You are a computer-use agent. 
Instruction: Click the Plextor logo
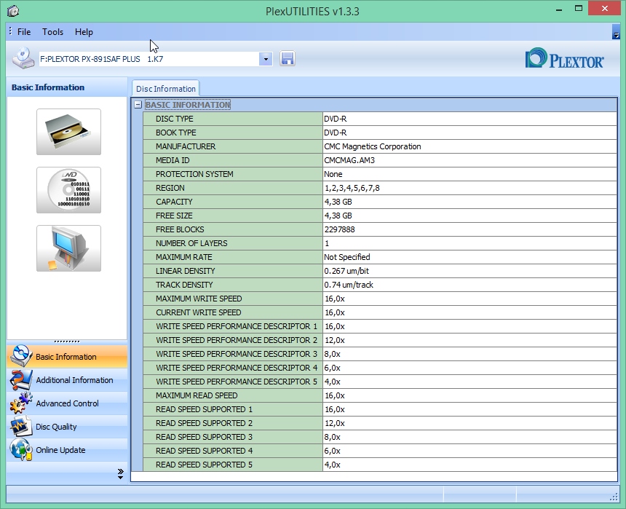[x=564, y=59]
